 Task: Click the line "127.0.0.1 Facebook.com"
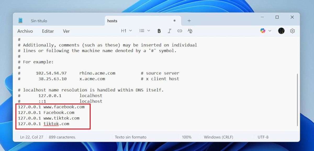click(46, 113)
